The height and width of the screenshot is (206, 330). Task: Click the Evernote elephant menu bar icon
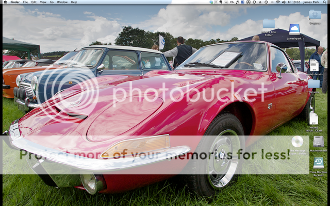click(221, 2)
